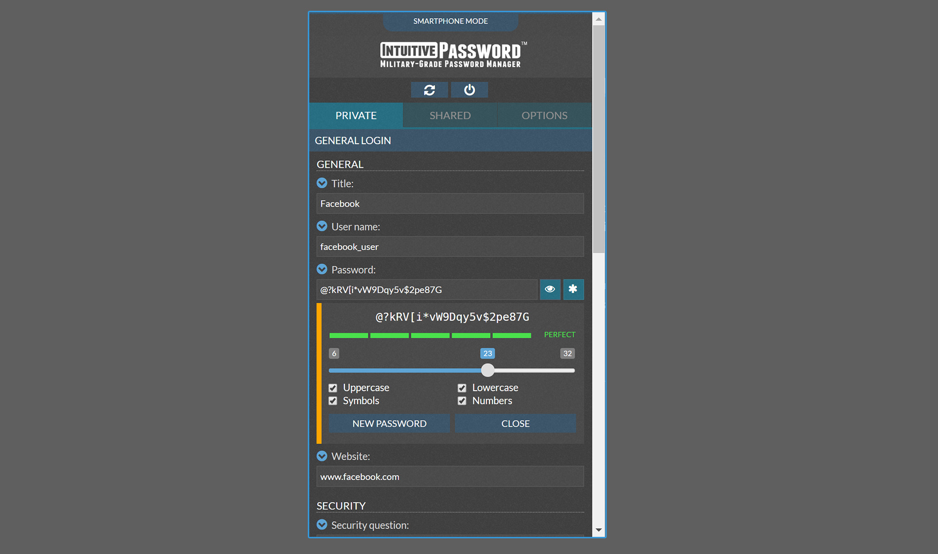
Task: Toggle password visibility with eye icon
Action: [550, 289]
